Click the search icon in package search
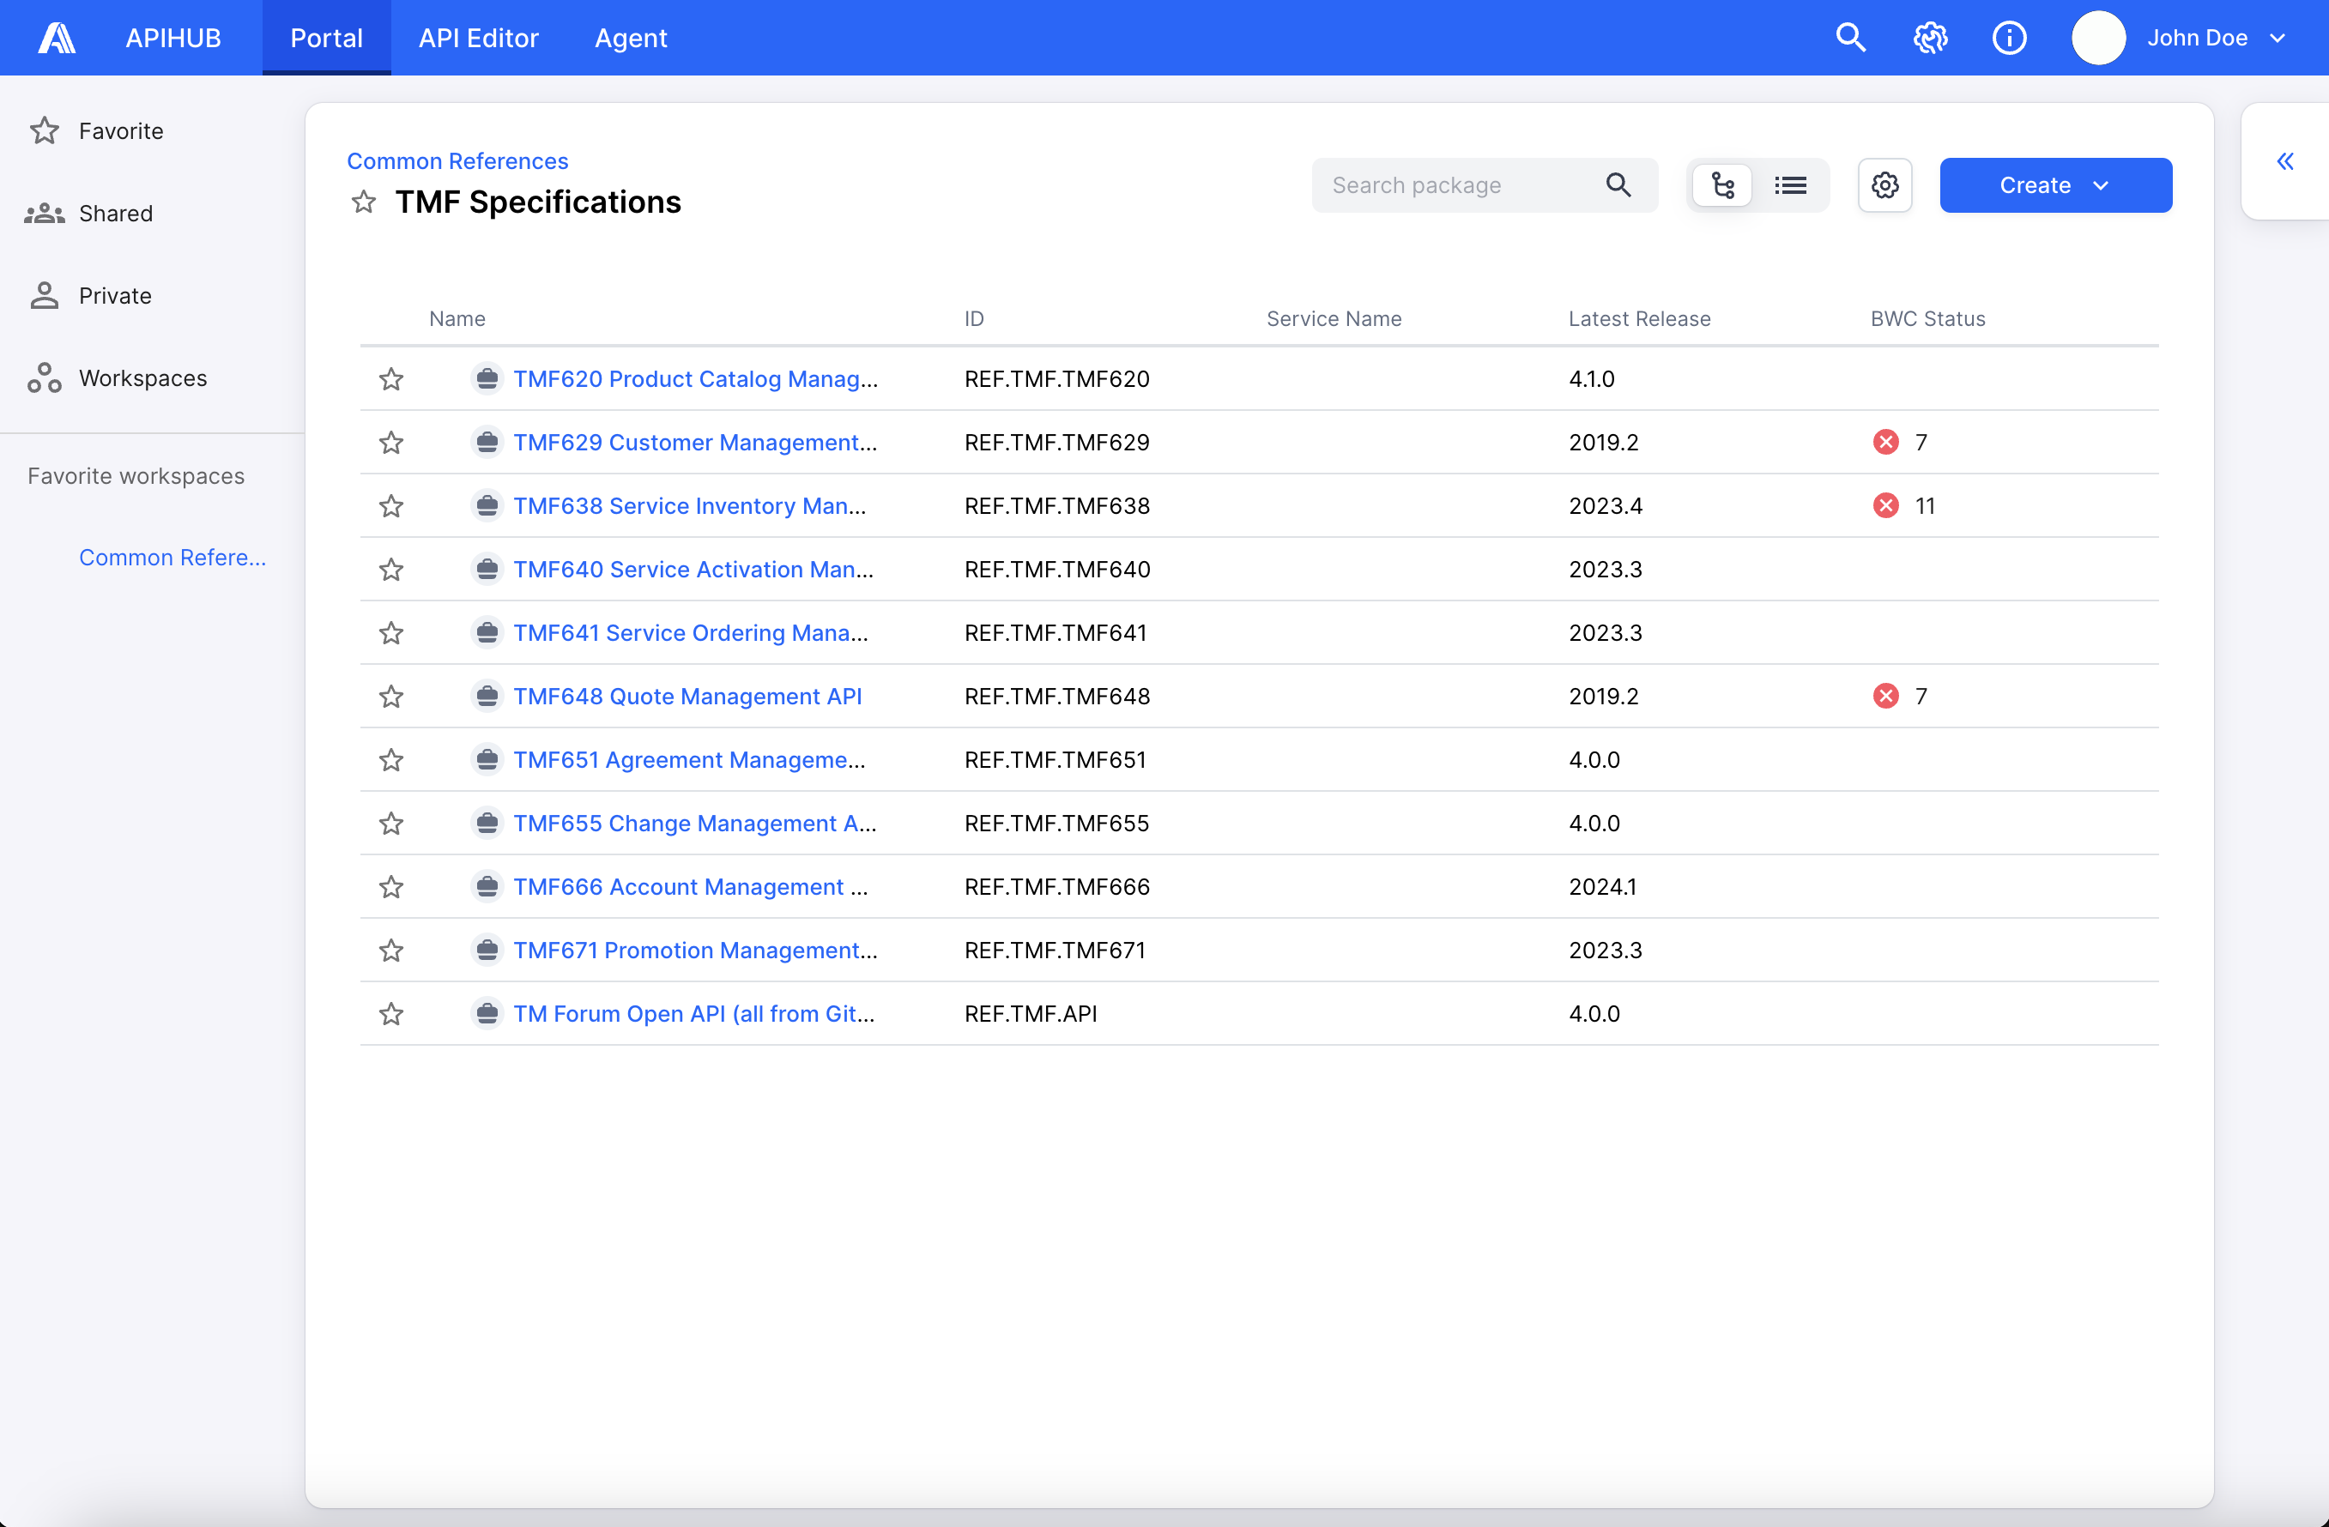The height and width of the screenshot is (1527, 2329). coord(1618,185)
